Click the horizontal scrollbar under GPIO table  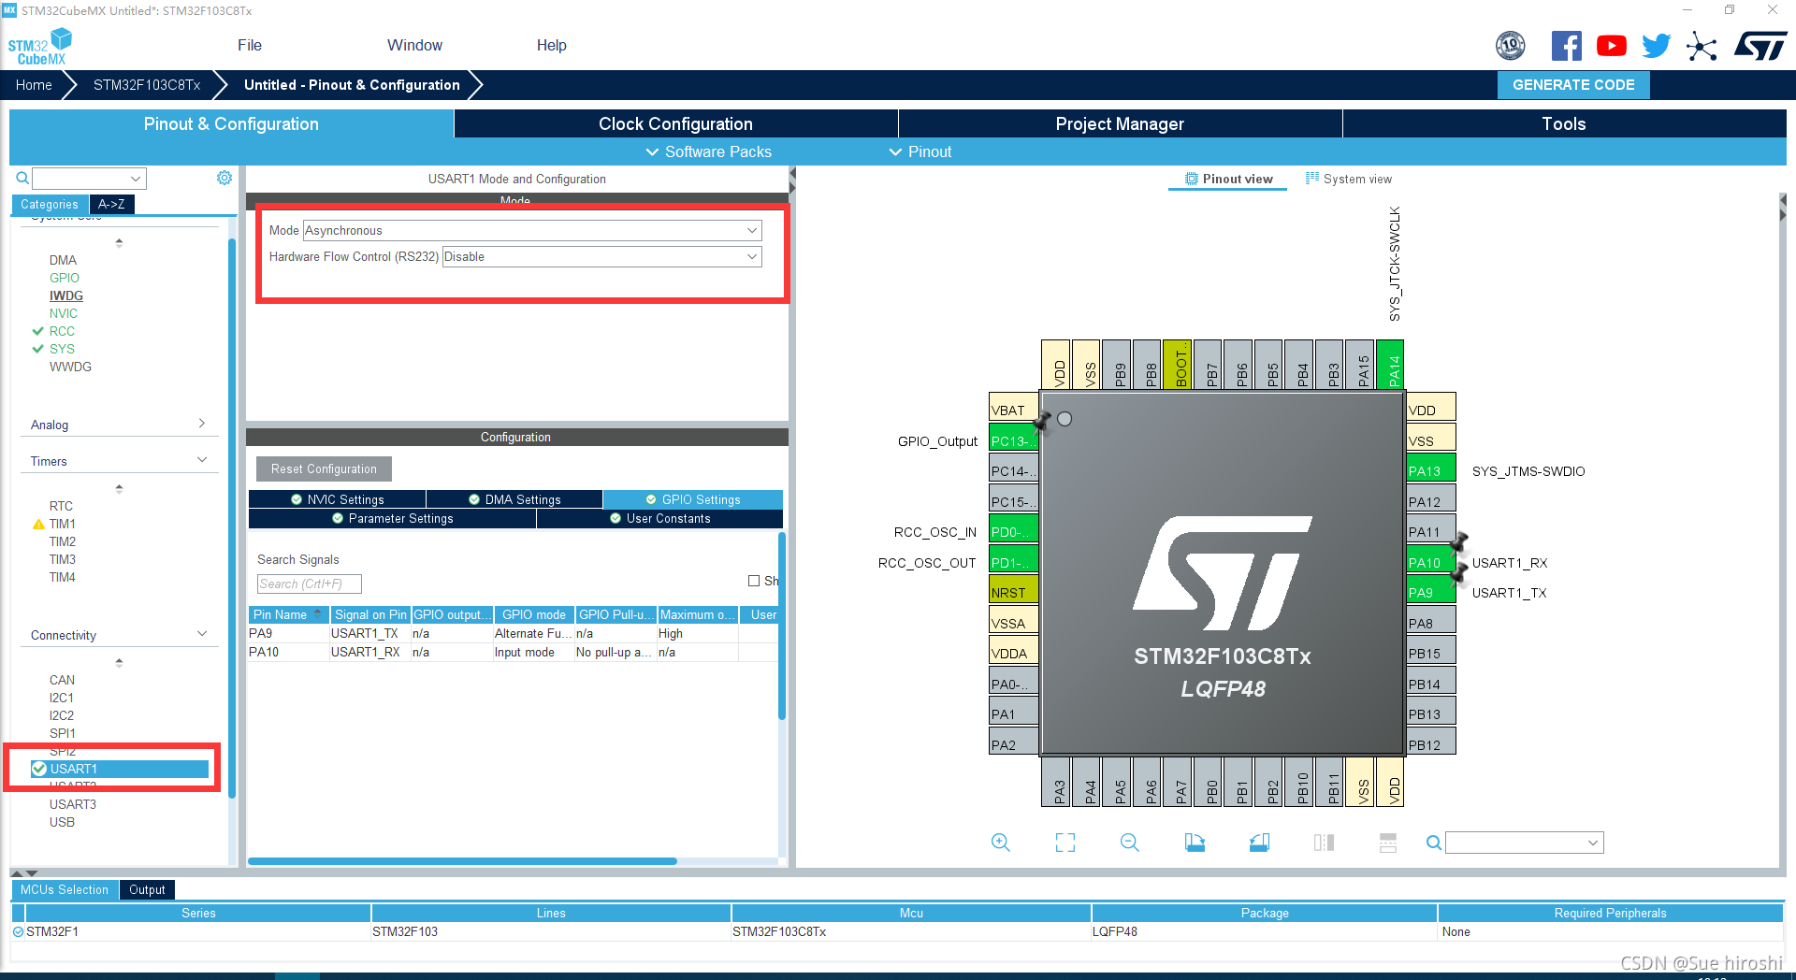pos(462,861)
